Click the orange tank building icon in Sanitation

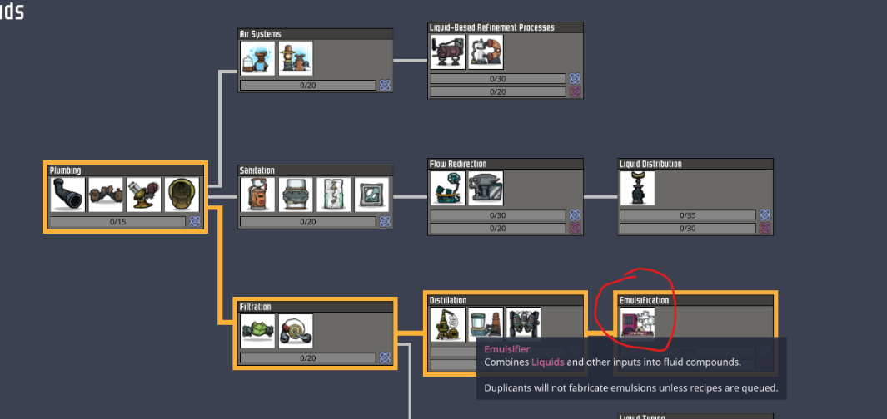pos(257,195)
